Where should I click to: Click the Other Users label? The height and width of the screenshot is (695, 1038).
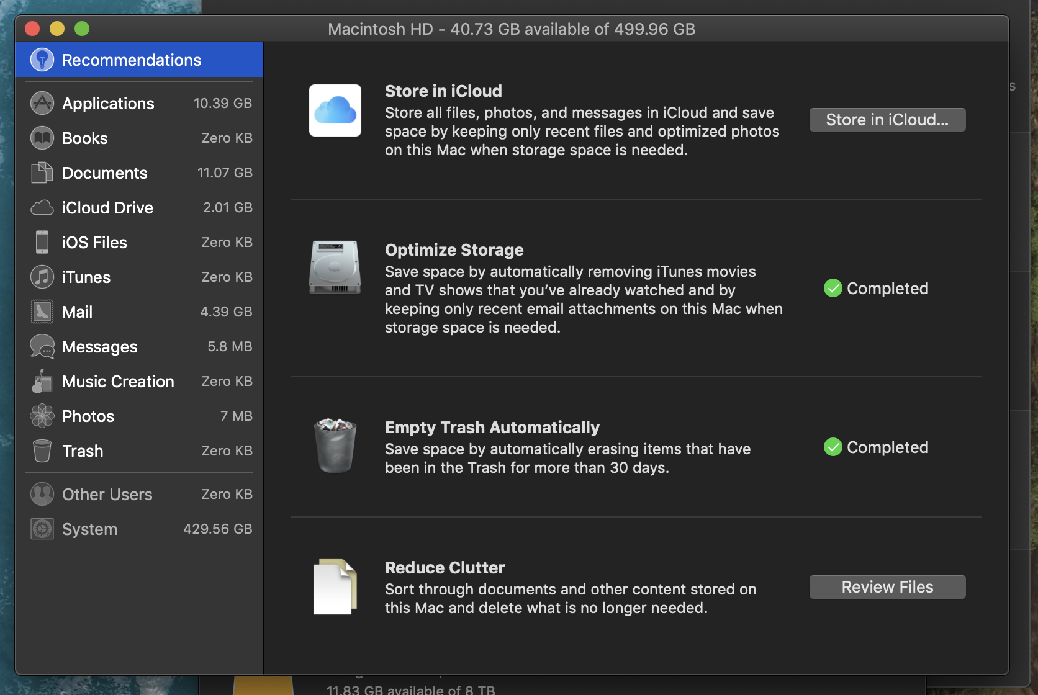[x=107, y=495]
